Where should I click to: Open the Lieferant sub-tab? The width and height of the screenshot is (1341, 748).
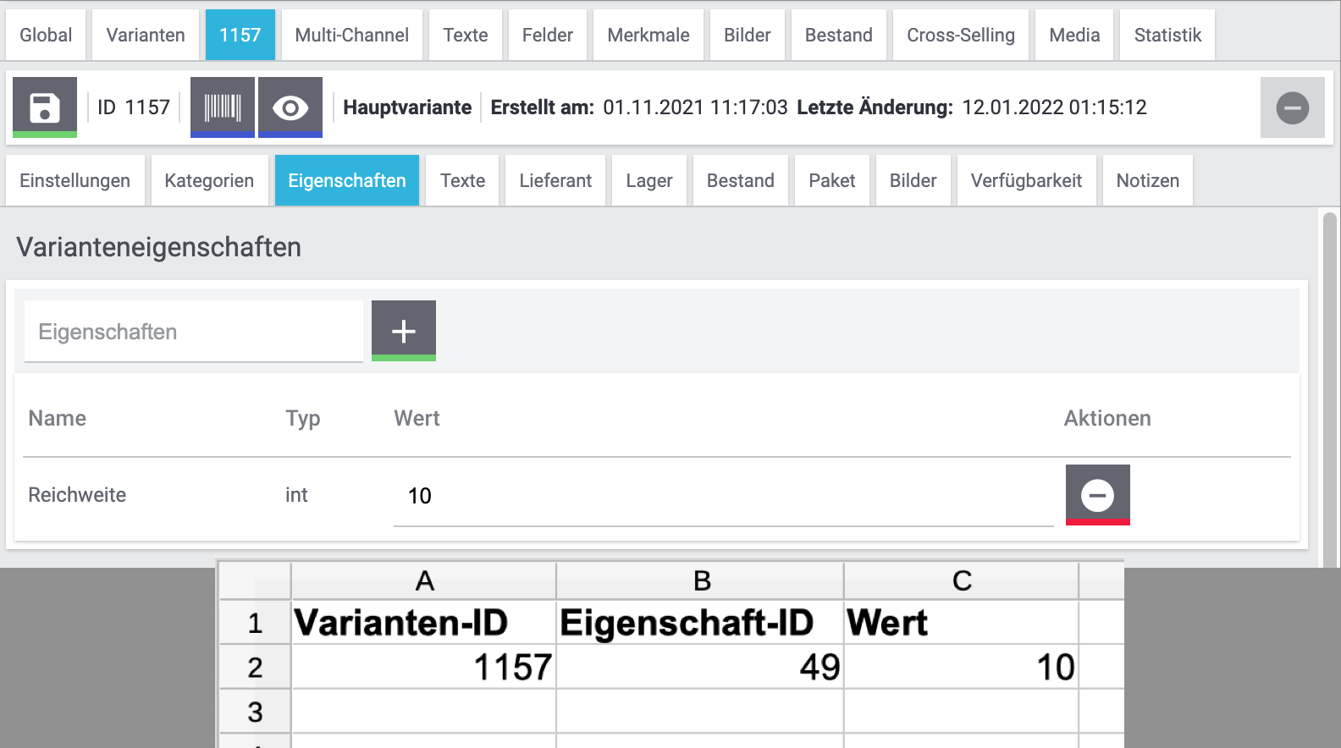pos(555,181)
